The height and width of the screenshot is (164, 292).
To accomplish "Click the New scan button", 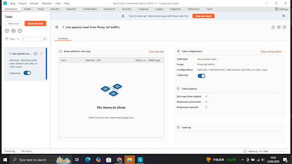I will pyautogui.click(x=14, y=24).
